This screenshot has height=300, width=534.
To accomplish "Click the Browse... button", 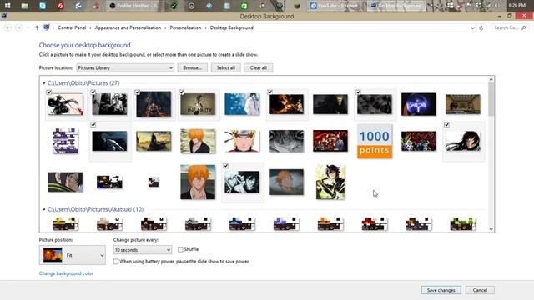I will [x=193, y=68].
